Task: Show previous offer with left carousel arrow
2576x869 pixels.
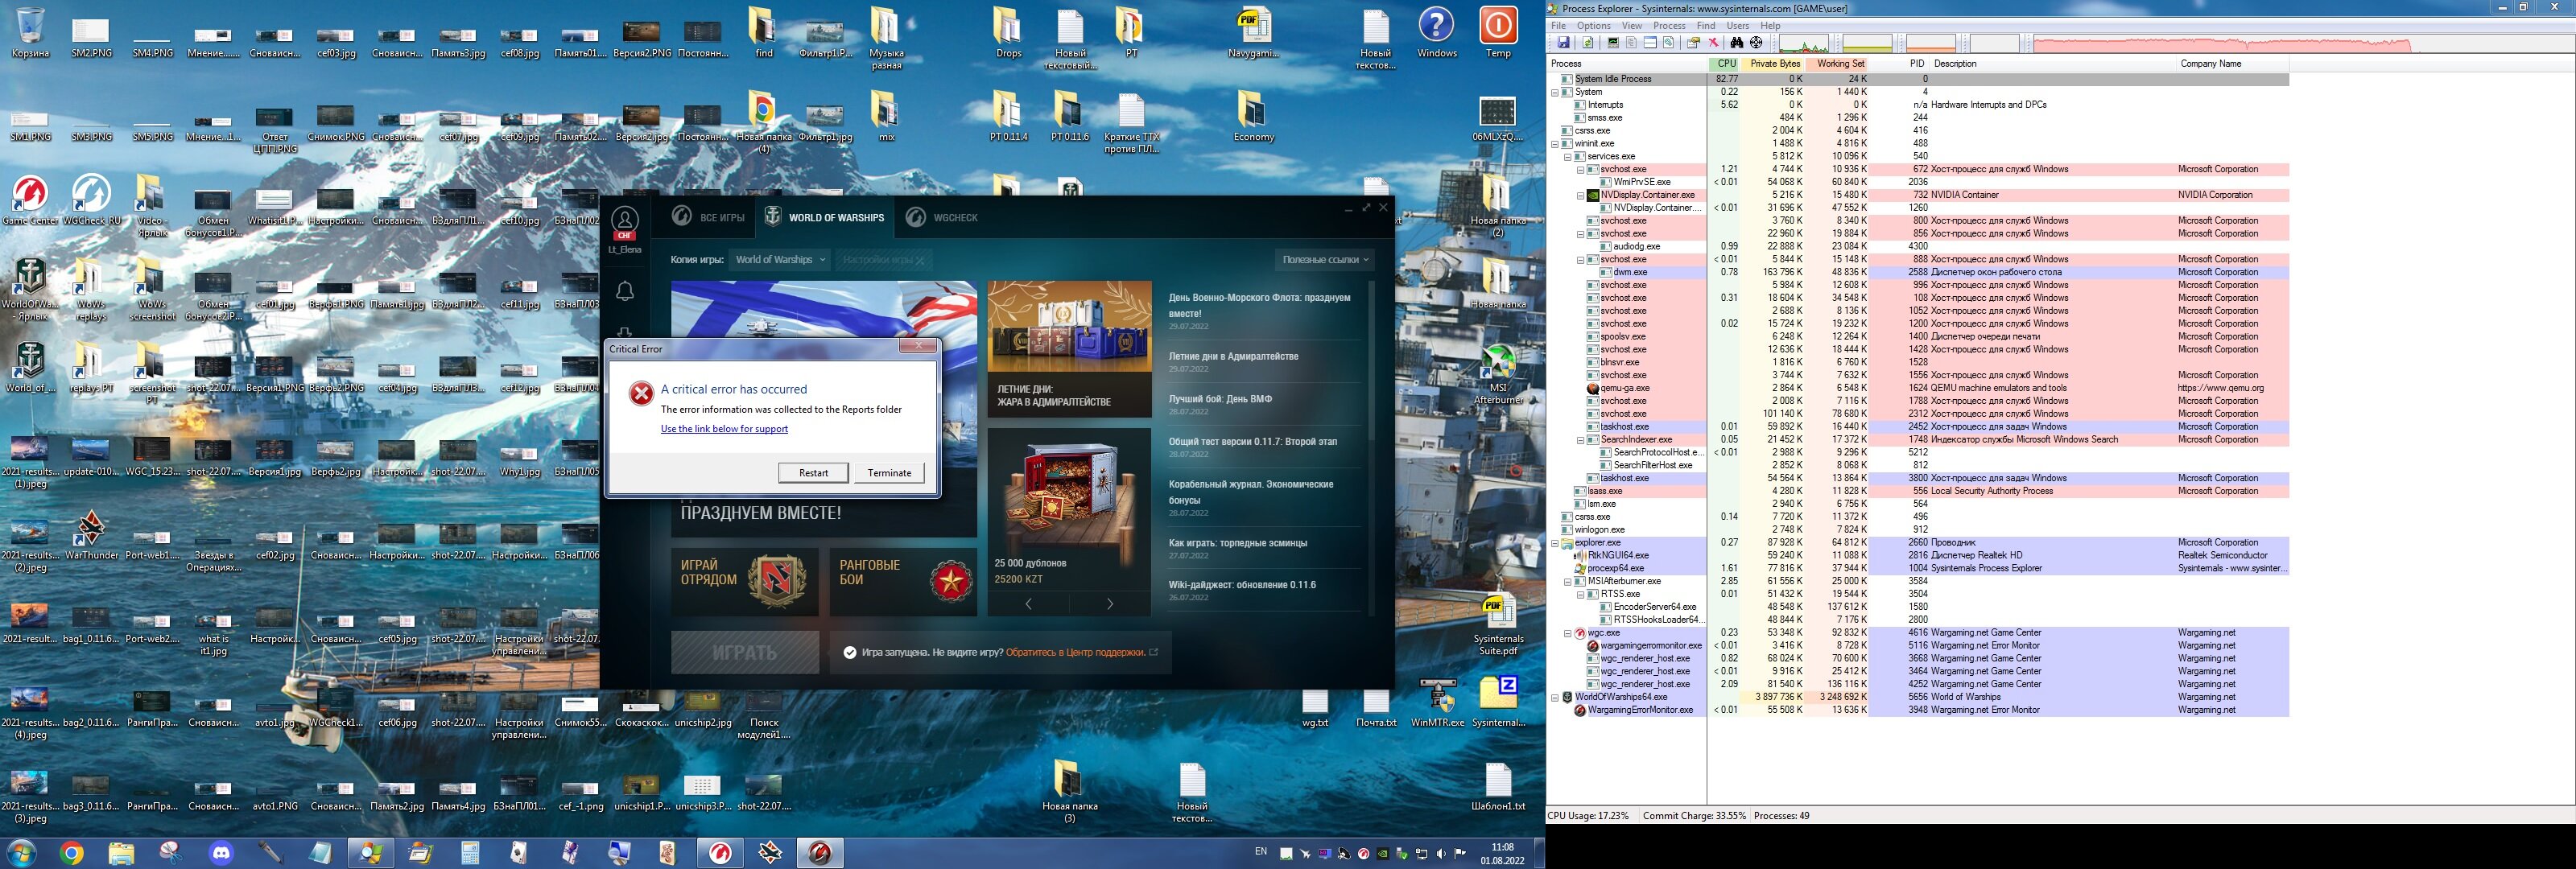Action: 1028,603
